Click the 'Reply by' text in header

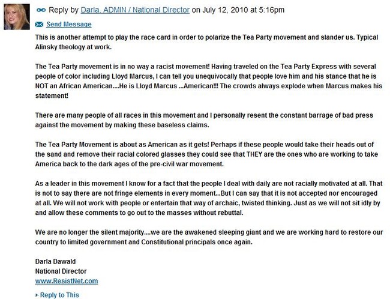tap(64, 10)
